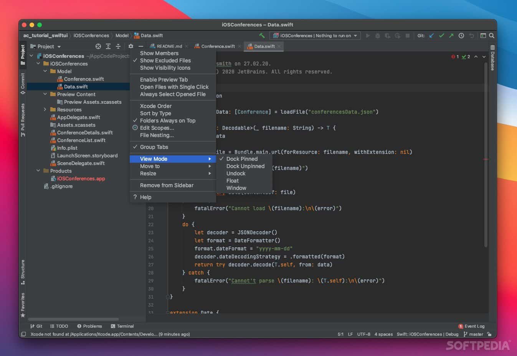Open the Commit tool window

23,83
